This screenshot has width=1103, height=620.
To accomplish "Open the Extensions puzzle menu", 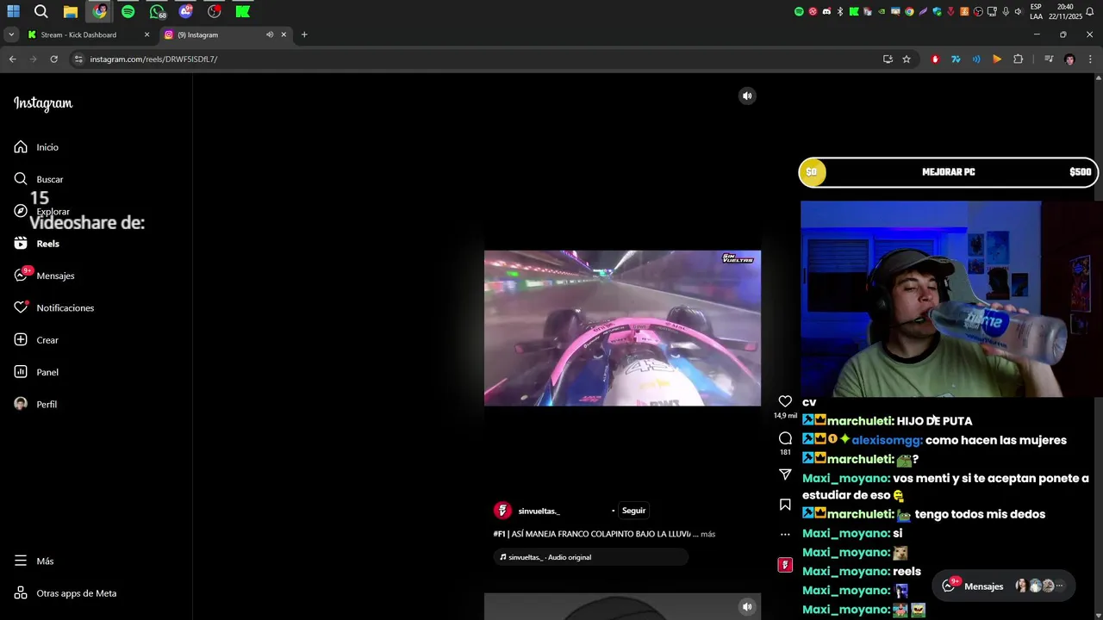I will tap(1019, 59).
